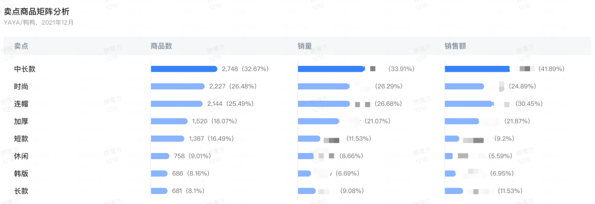The height and width of the screenshot is (204, 595).
Task: Click the 中长款 商品数 bar at 32.67%
Action: [184, 69]
